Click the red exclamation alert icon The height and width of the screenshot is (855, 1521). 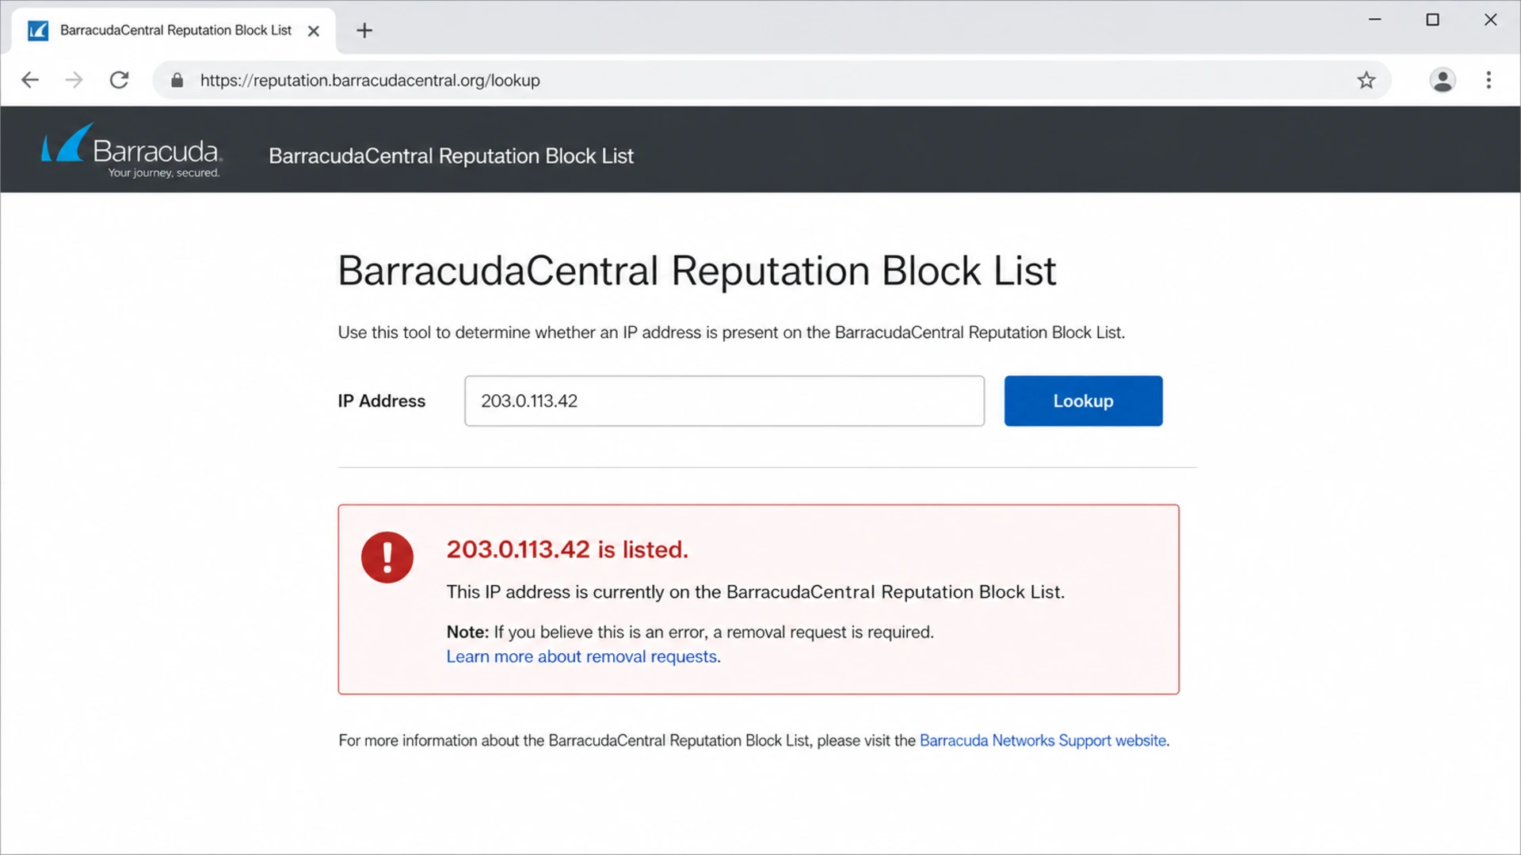coord(387,557)
